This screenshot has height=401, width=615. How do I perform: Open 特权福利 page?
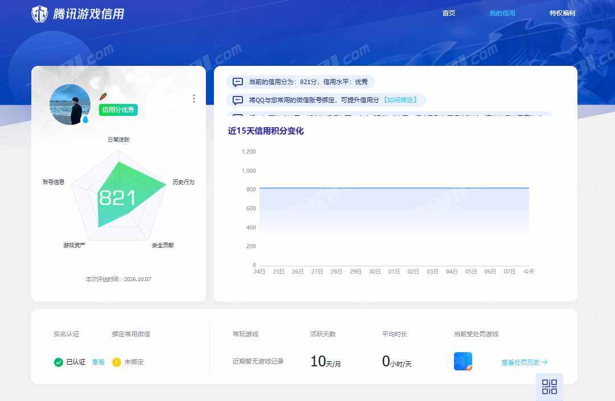coord(562,13)
